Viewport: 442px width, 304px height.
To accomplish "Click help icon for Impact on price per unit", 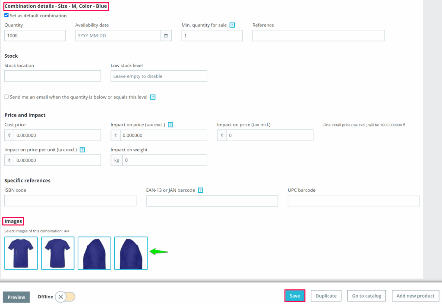I will tap(82, 150).
